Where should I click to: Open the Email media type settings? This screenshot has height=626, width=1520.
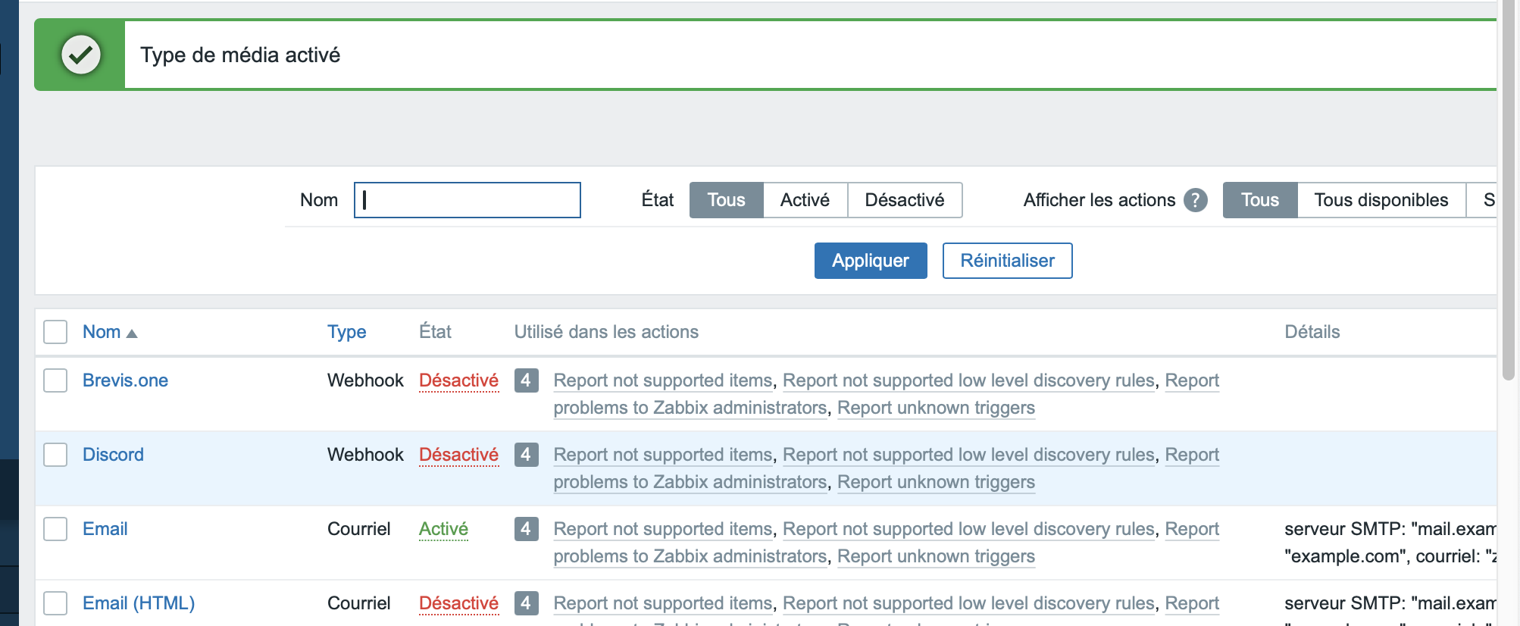point(105,529)
